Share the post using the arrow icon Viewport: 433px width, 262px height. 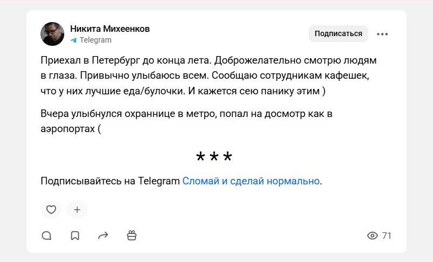tap(103, 236)
